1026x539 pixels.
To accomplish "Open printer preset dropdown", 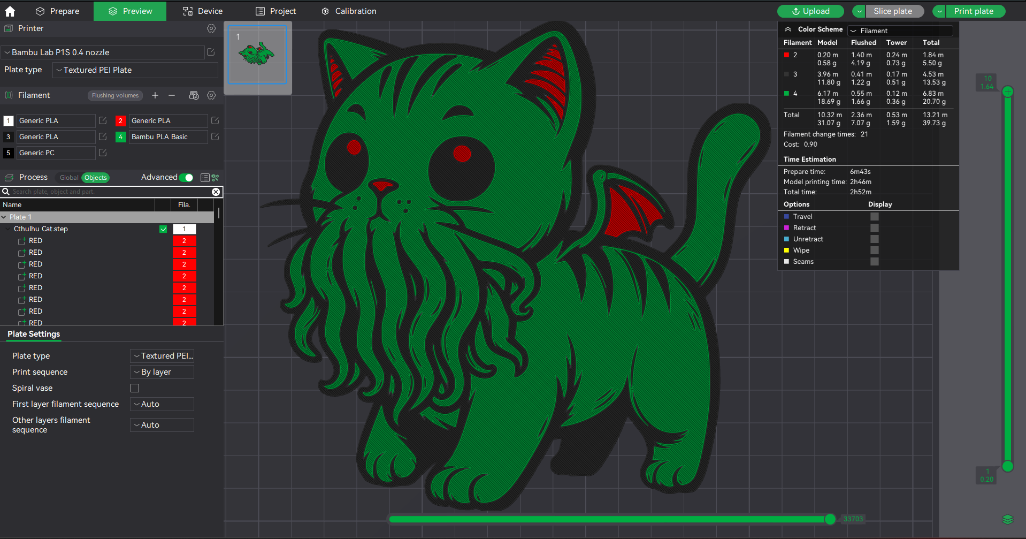I will tap(103, 52).
